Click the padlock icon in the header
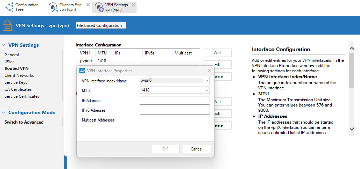This screenshot has width=360, height=169. pyautogui.click(x=7, y=25)
